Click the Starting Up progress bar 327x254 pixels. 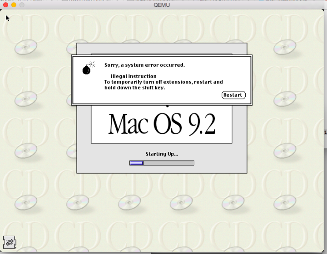162,163
